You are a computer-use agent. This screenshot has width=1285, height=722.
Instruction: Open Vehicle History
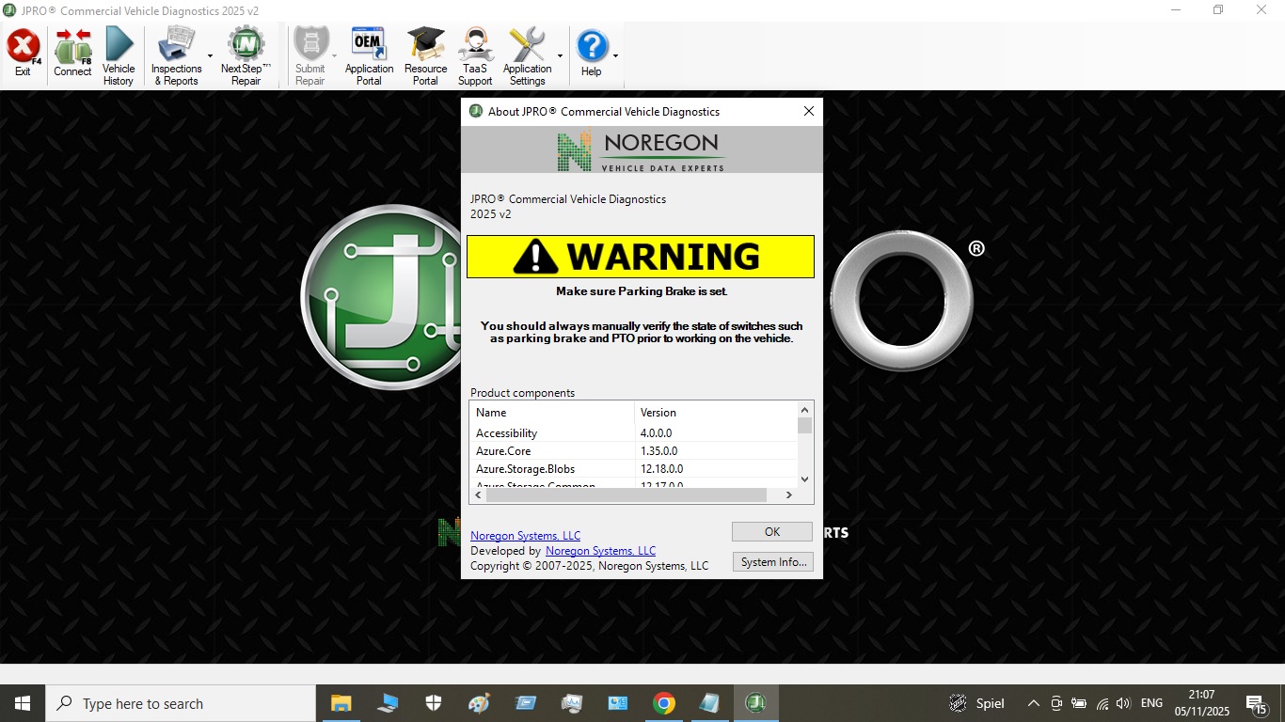(x=119, y=56)
